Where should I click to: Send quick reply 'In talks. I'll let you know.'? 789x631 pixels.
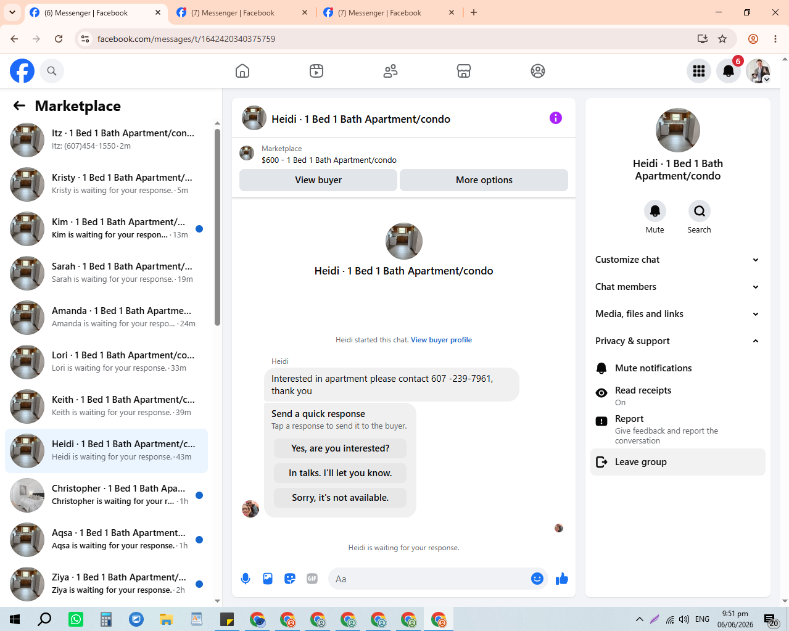pyautogui.click(x=341, y=473)
